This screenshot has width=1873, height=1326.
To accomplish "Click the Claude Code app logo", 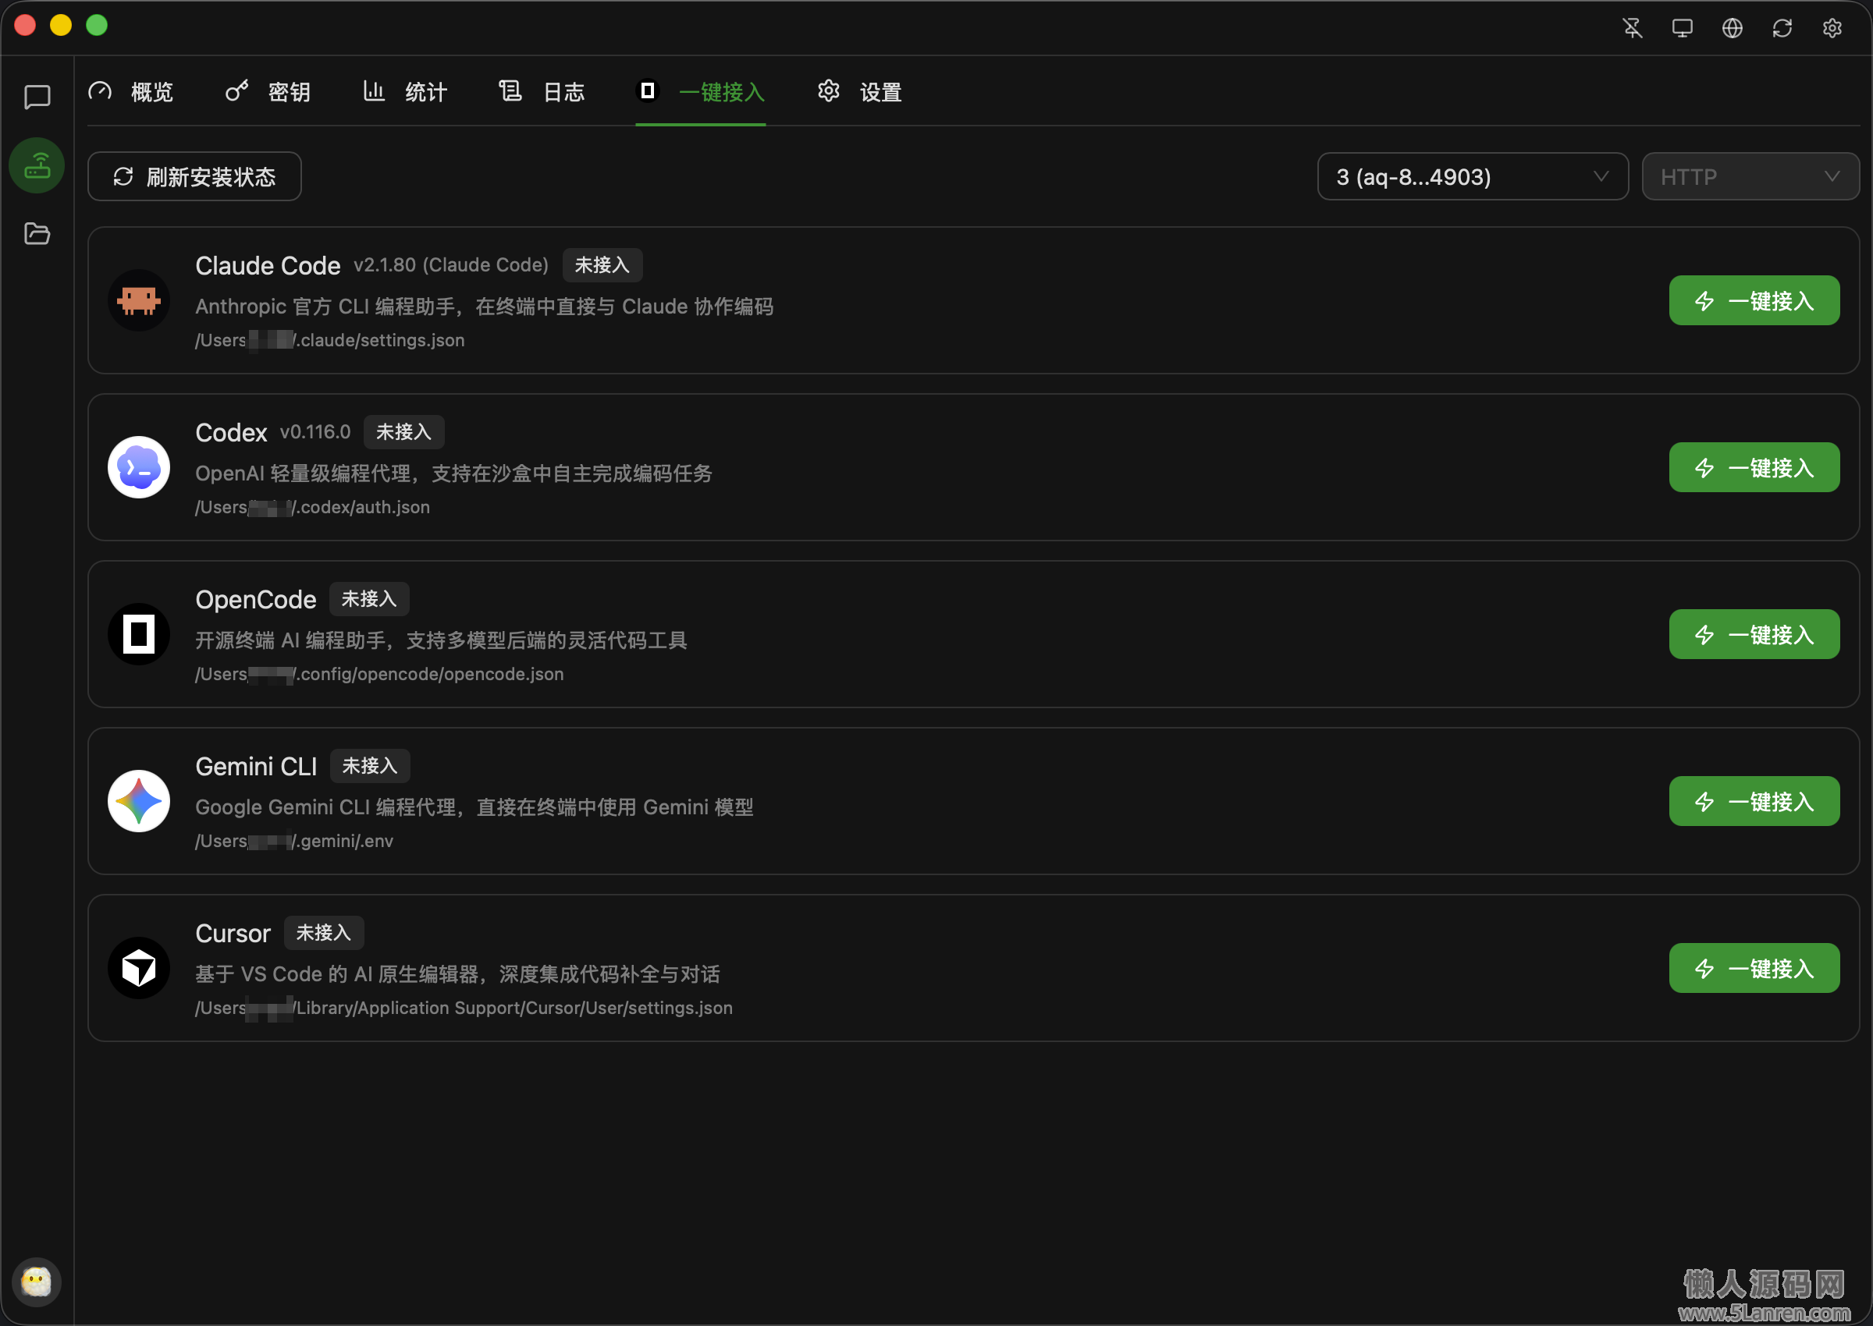I will [139, 300].
